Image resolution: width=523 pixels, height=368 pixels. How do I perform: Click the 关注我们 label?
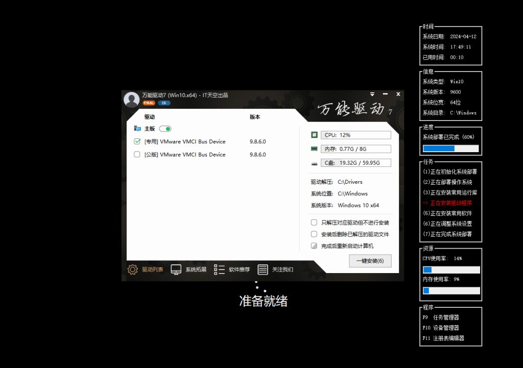click(282, 269)
